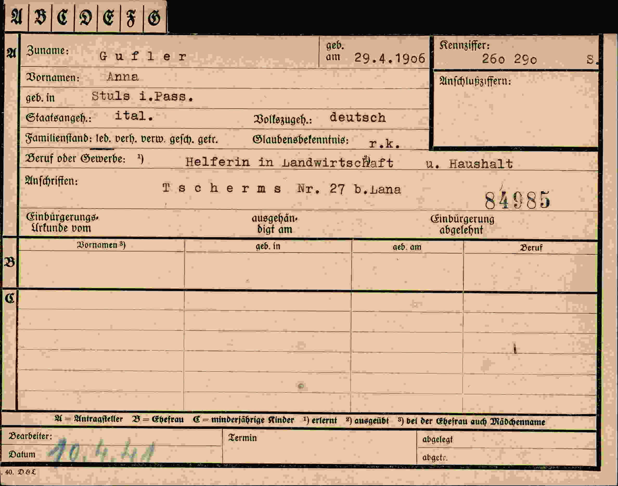
Task: Click the 'geb. in' column header in section B
Action: tap(268, 246)
